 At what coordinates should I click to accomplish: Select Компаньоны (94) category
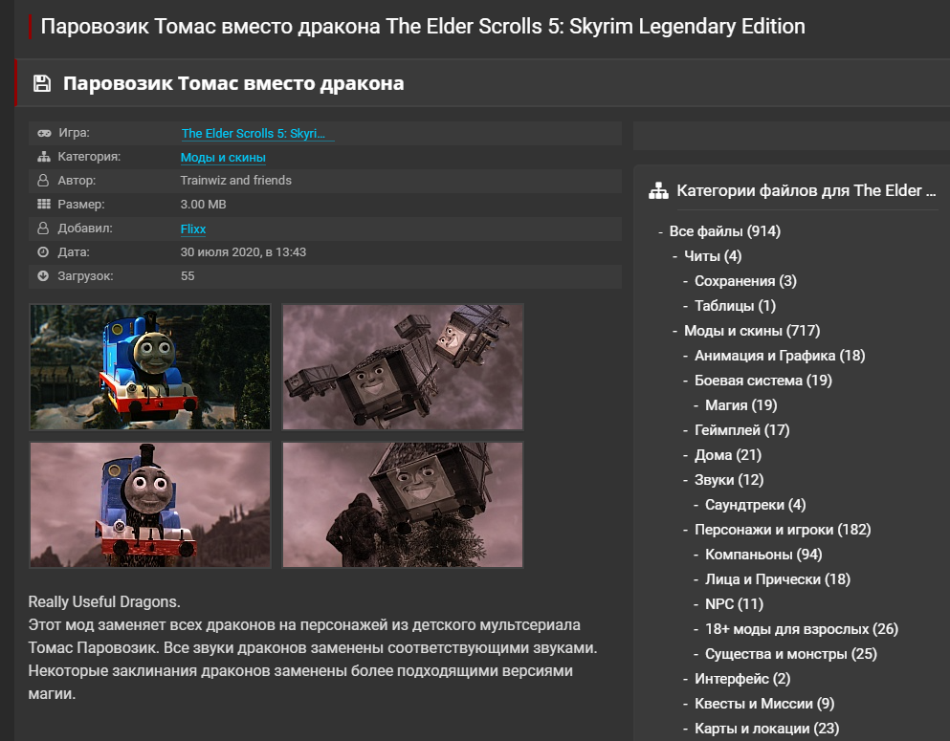(x=763, y=554)
